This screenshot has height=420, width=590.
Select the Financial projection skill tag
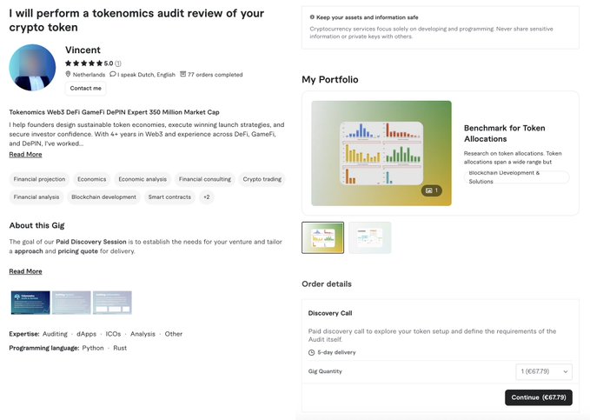[39, 179]
